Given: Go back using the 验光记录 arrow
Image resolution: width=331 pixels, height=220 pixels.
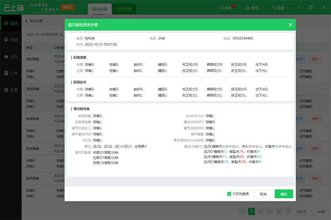Looking at the screenshot, I should coord(28,20).
